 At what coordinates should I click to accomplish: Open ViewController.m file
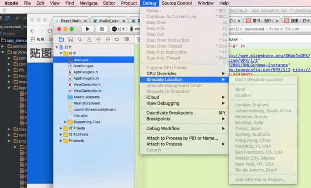(87, 90)
